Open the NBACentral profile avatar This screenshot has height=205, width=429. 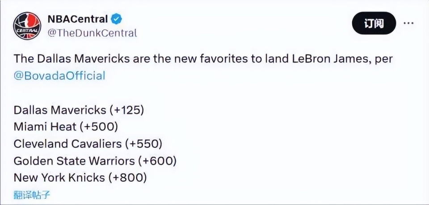click(27, 26)
